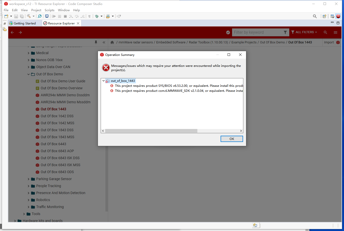
Task: Open the Flash icon dropdown arrow
Action: pos(113,16)
